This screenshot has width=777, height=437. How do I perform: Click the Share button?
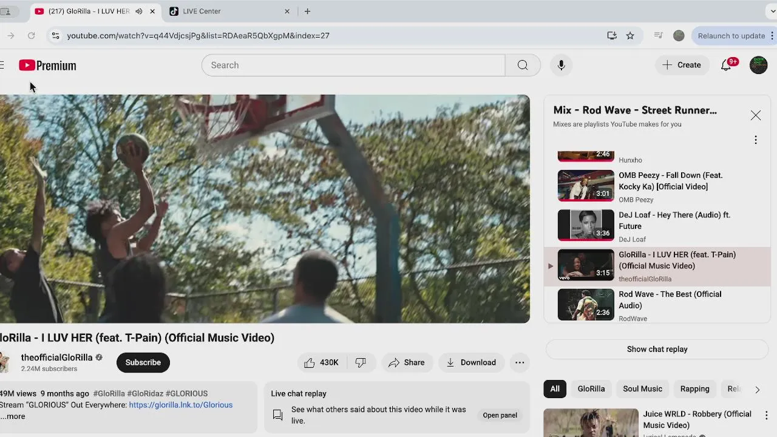(407, 362)
